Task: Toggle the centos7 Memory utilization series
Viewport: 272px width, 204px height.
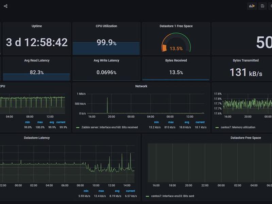Action: (238, 127)
